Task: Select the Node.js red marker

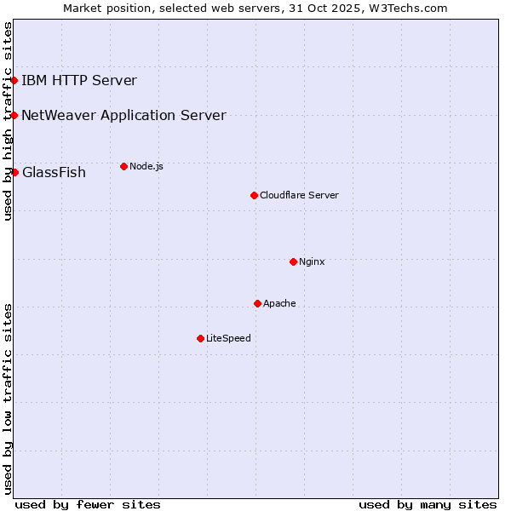Action: pos(123,166)
